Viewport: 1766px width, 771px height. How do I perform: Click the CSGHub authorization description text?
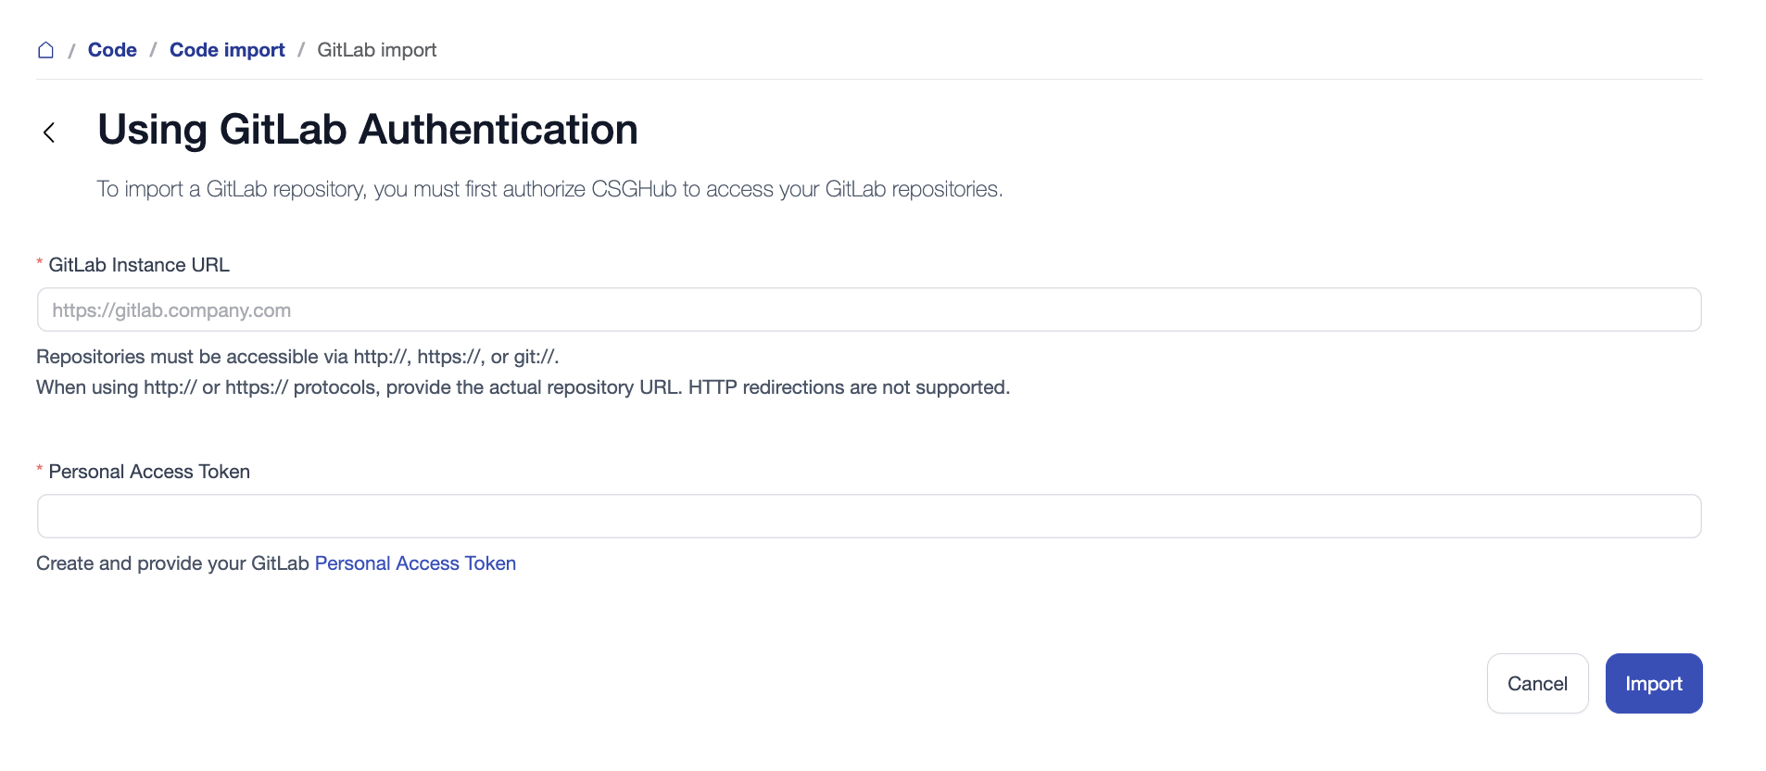click(x=549, y=189)
